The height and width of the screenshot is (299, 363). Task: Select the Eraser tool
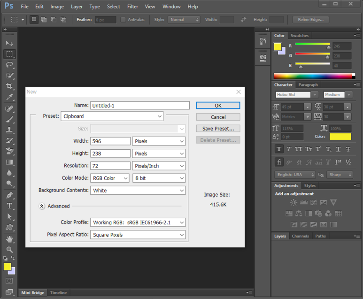tap(9, 151)
